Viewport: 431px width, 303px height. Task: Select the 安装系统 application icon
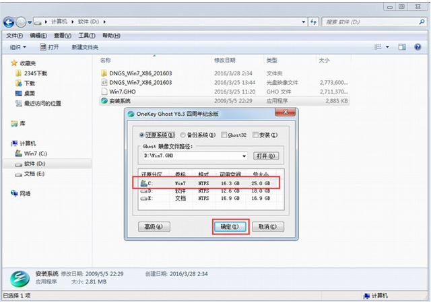[x=104, y=100]
